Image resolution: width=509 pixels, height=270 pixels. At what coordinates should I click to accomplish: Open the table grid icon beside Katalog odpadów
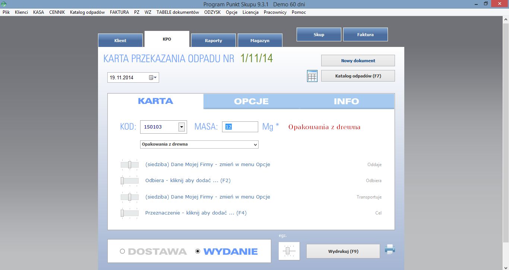pos(312,76)
